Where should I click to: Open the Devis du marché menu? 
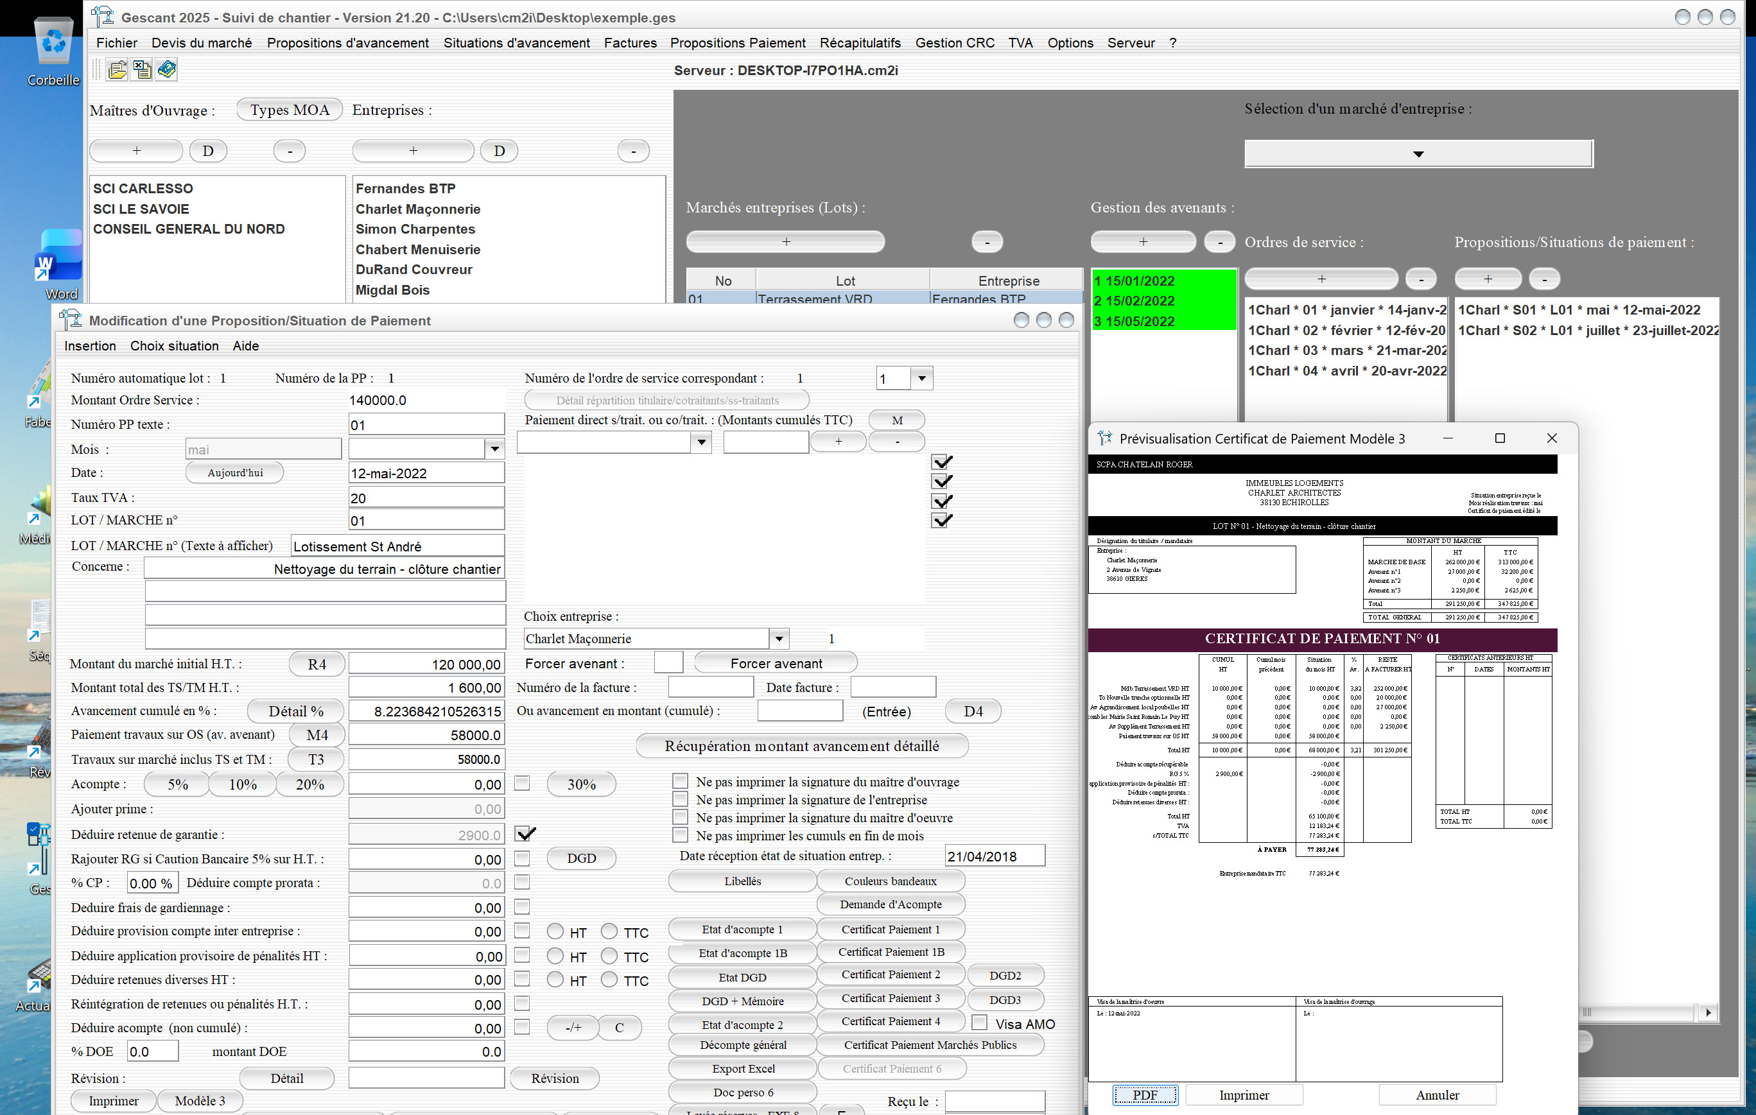(x=201, y=43)
